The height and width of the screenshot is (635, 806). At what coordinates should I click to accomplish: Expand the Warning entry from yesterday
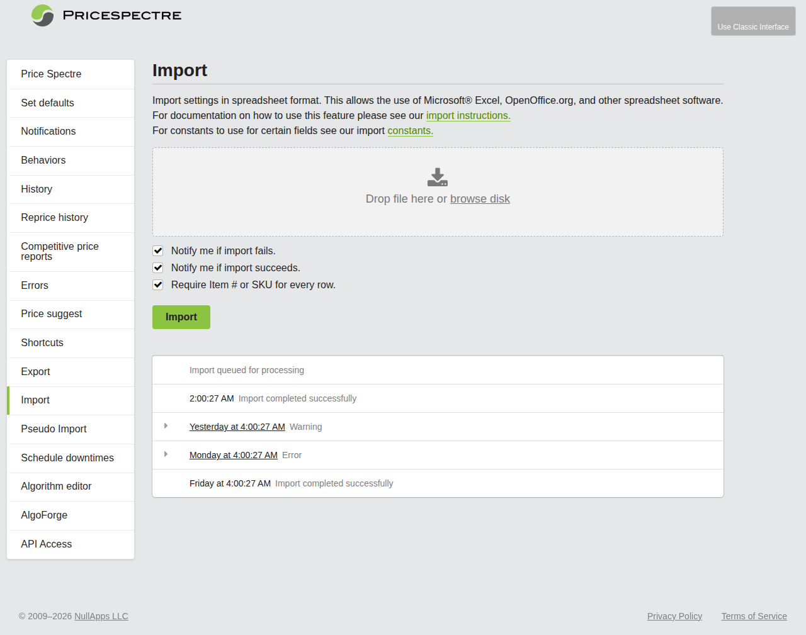(167, 426)
